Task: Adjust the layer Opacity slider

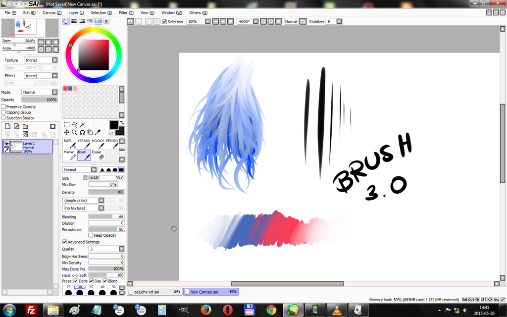Action: tap(40, 100)
